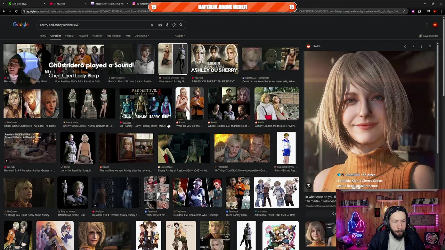Open site info icon beside the URL
The width and height of the screenshot is (445, 250).
[x=24, y=11]
